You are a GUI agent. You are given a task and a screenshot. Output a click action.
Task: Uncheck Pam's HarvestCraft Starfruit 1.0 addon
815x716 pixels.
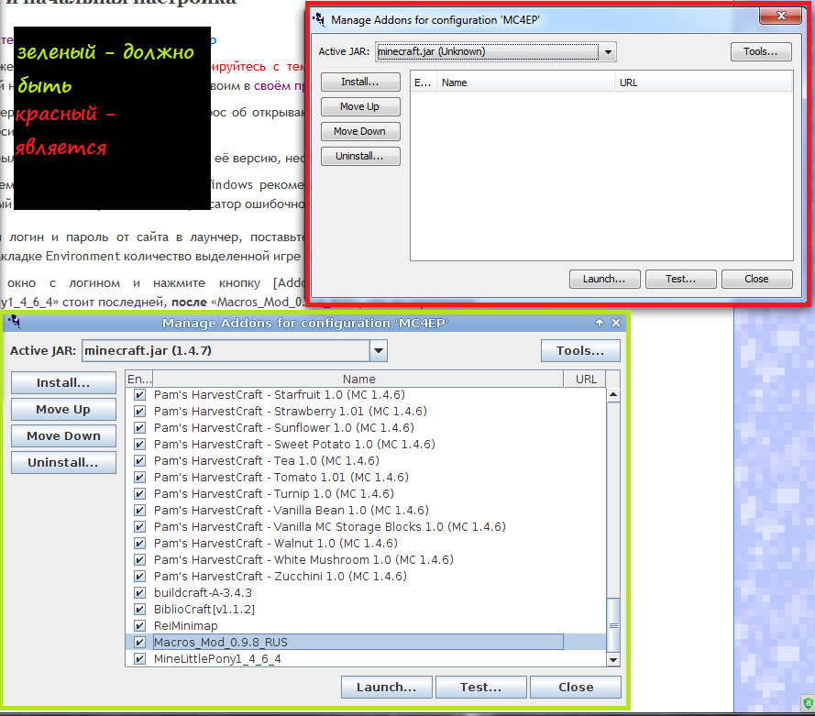pyautogui.click(x=139, y=395)
